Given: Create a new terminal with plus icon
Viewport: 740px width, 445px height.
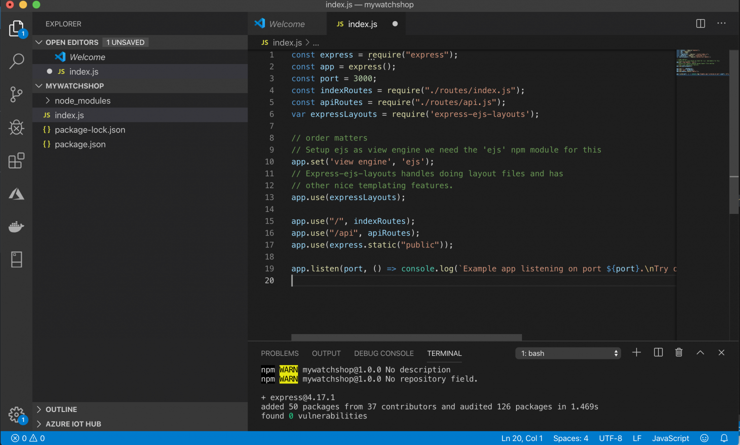Looking at the screenshot, I should coord(636,352).
